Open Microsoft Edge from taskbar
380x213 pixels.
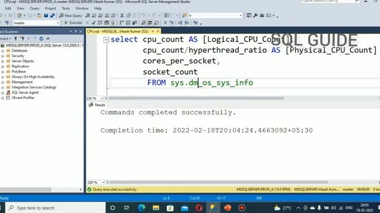141,208
